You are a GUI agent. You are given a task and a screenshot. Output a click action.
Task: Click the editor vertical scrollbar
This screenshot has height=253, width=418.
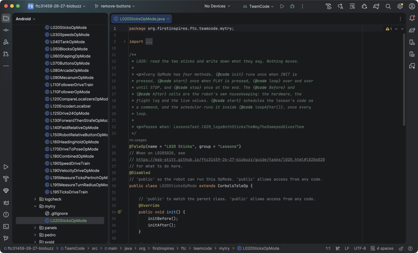(x=404, y=79)
